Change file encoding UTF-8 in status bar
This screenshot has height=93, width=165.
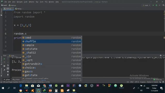[137, 82]
